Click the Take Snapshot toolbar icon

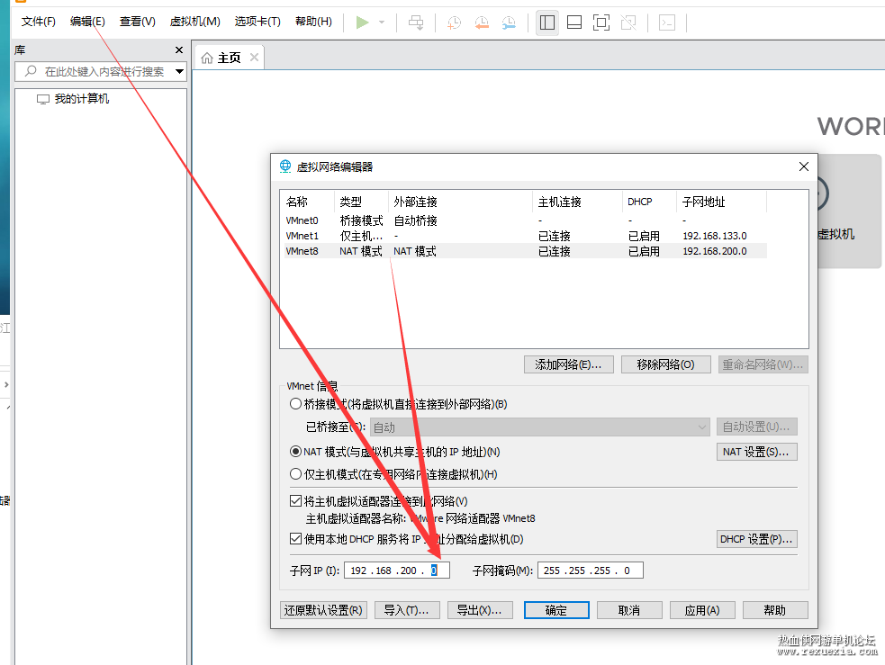(454, 22)
